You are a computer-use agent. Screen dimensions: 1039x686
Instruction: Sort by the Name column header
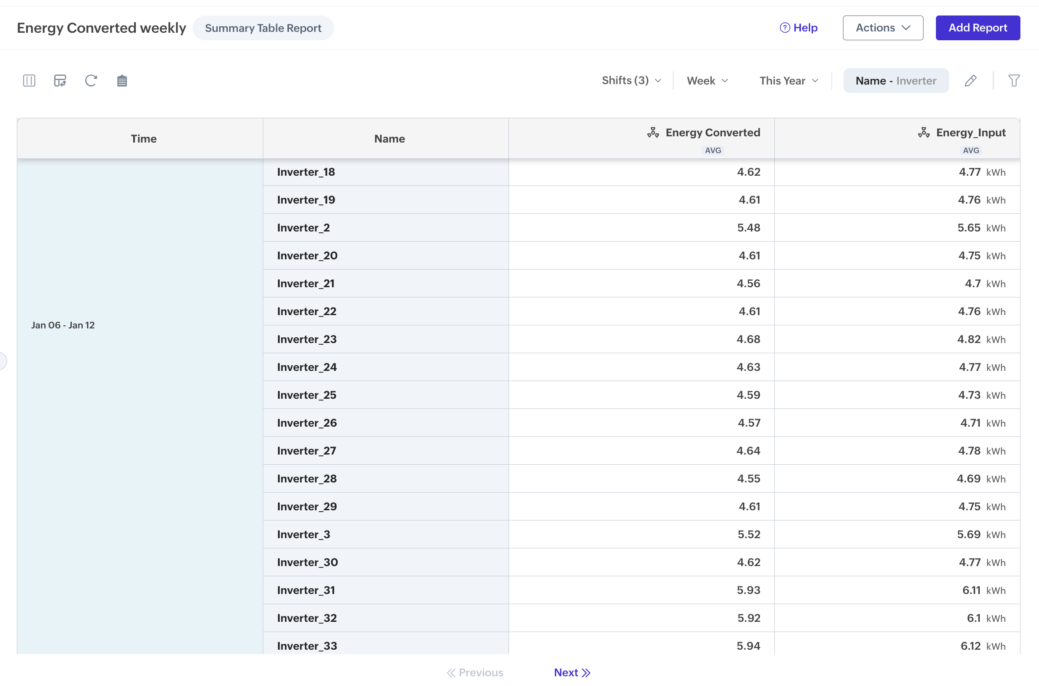coord(389,139)
